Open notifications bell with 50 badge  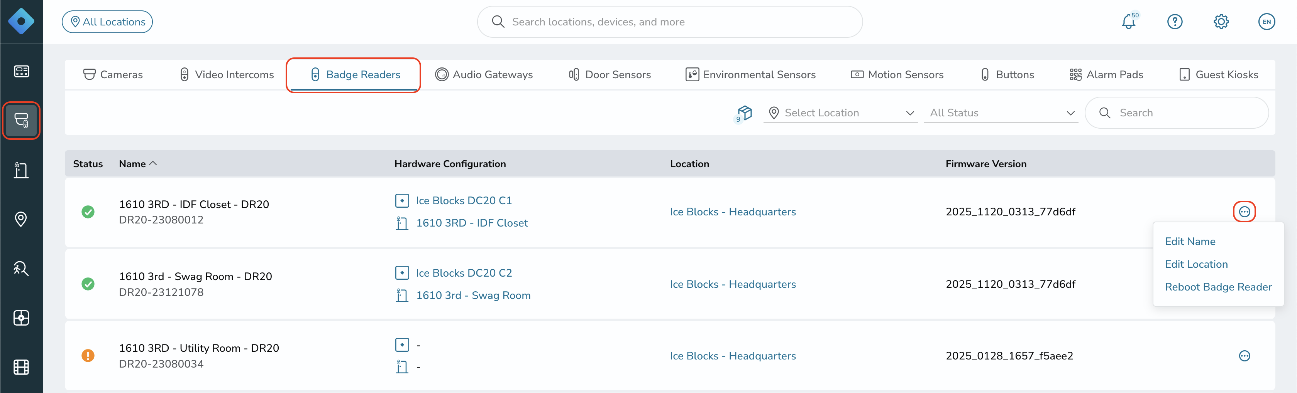coord(1129,21)
